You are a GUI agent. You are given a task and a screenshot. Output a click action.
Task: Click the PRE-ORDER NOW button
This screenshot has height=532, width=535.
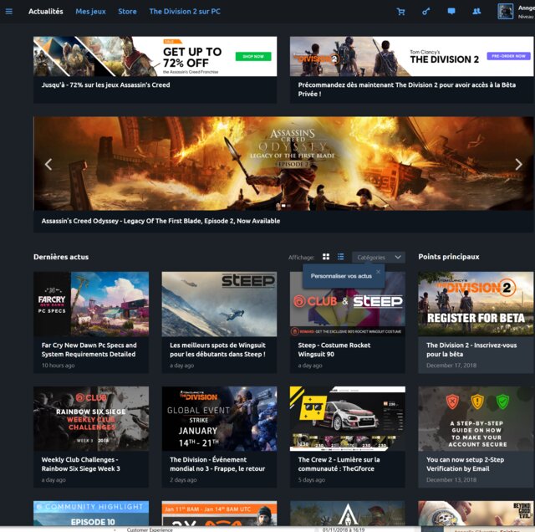(x=508, y=56)
